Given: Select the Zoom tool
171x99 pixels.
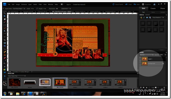Looking at the screenshot, I should (x=5, y=16).
